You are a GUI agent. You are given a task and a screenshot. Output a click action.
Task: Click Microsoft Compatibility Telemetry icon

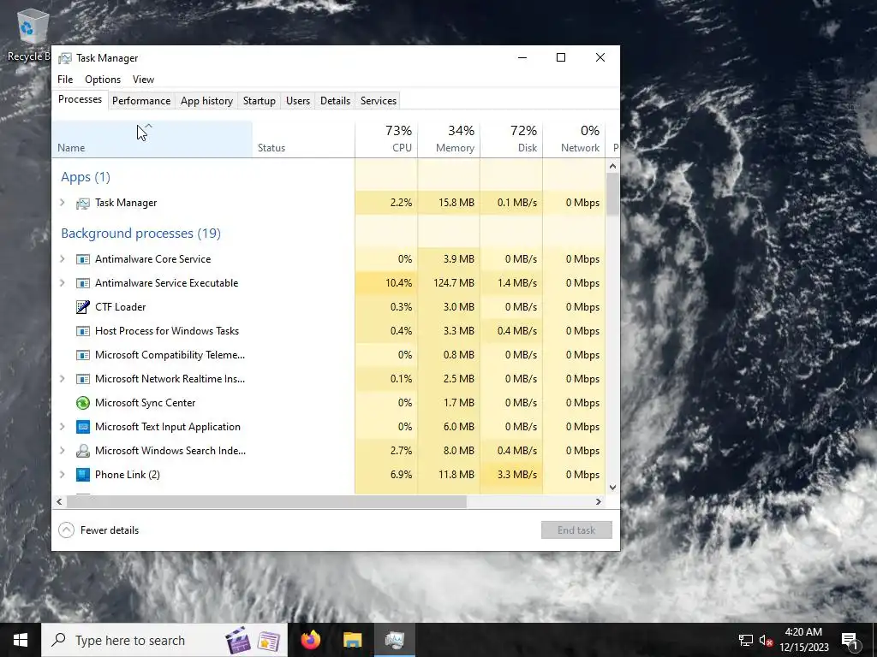pos(83,355)
